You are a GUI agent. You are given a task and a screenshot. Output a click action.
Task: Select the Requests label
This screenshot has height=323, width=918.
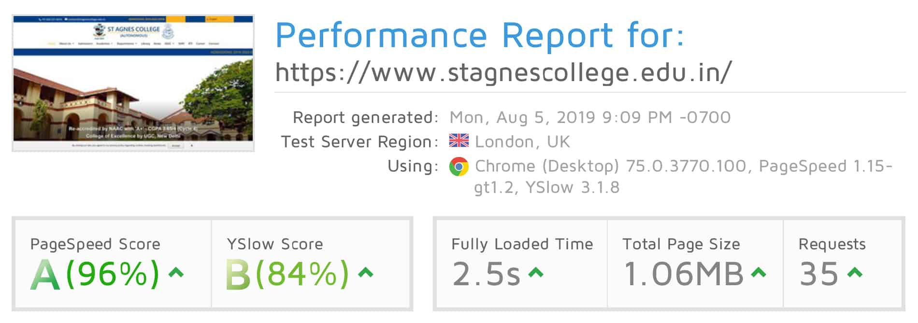[x=832, y=244]
